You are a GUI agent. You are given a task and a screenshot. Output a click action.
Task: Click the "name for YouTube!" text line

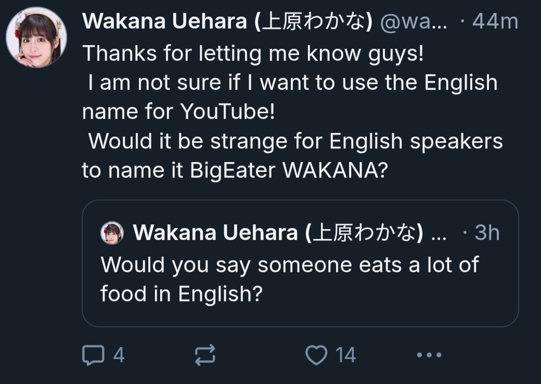178,112
